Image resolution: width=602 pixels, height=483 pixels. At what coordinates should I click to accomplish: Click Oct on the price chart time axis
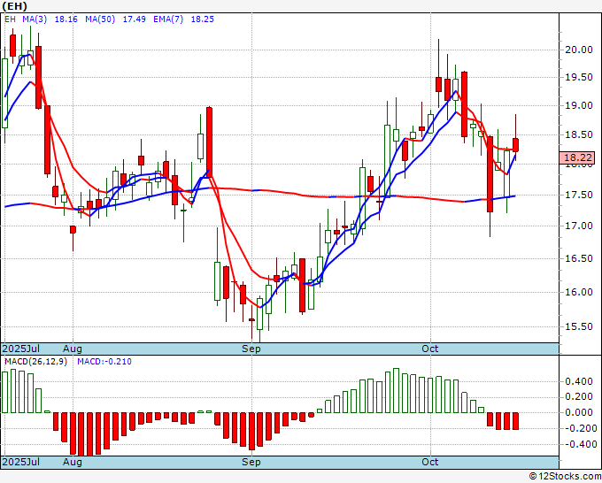pyautogui.click(x=430, y=349)
